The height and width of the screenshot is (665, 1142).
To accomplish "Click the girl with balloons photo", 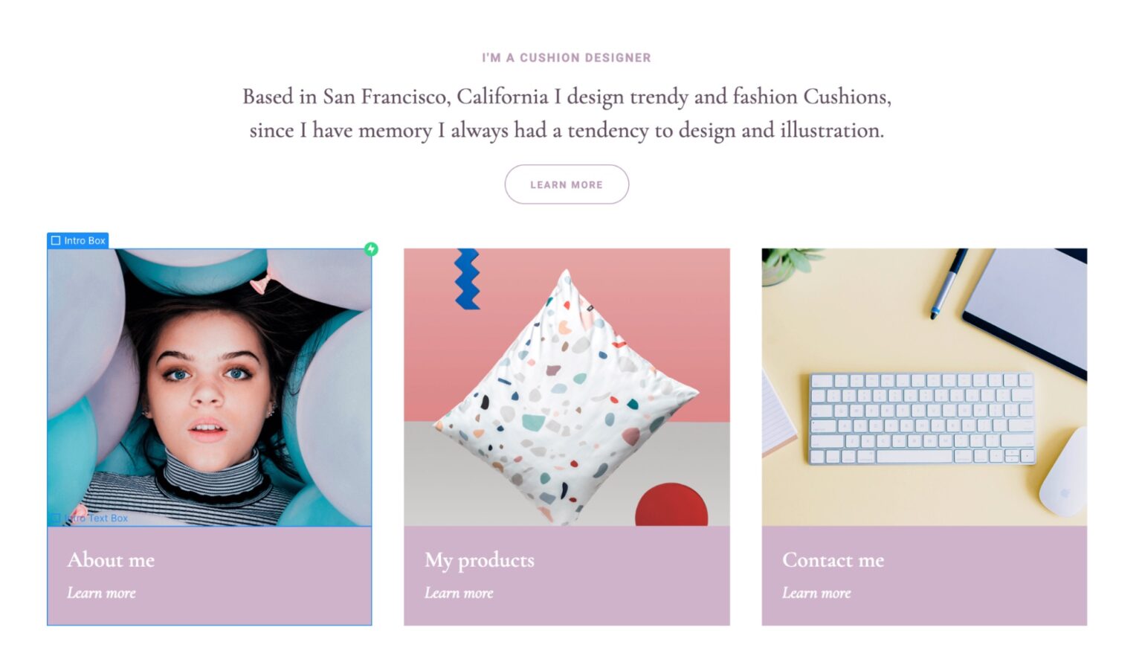I will (210, 388).
